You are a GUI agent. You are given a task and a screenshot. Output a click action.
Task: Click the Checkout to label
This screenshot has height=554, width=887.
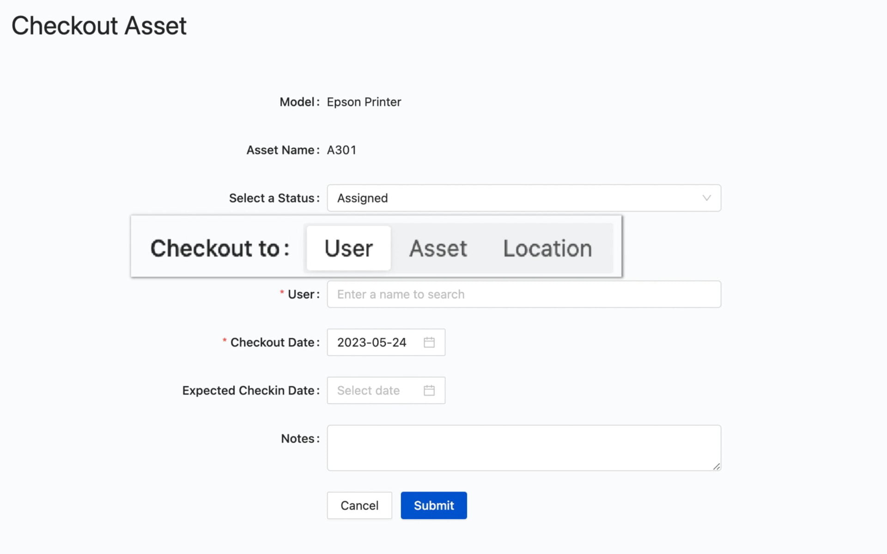[220, 248]
